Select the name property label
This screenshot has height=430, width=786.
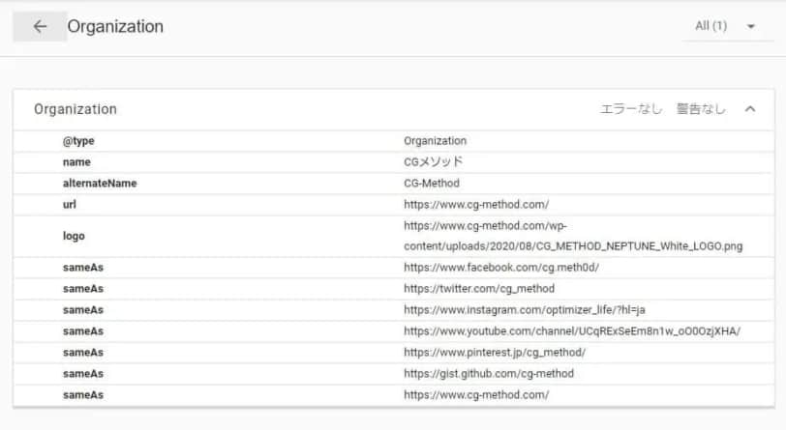[x=76, y=162]
